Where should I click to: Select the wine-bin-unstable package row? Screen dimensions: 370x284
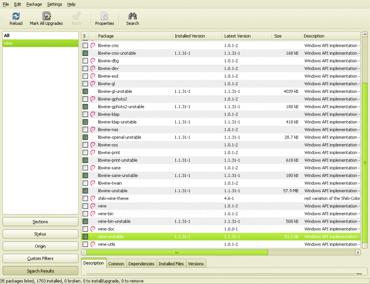pyautogui.click(x=221, y=221)
